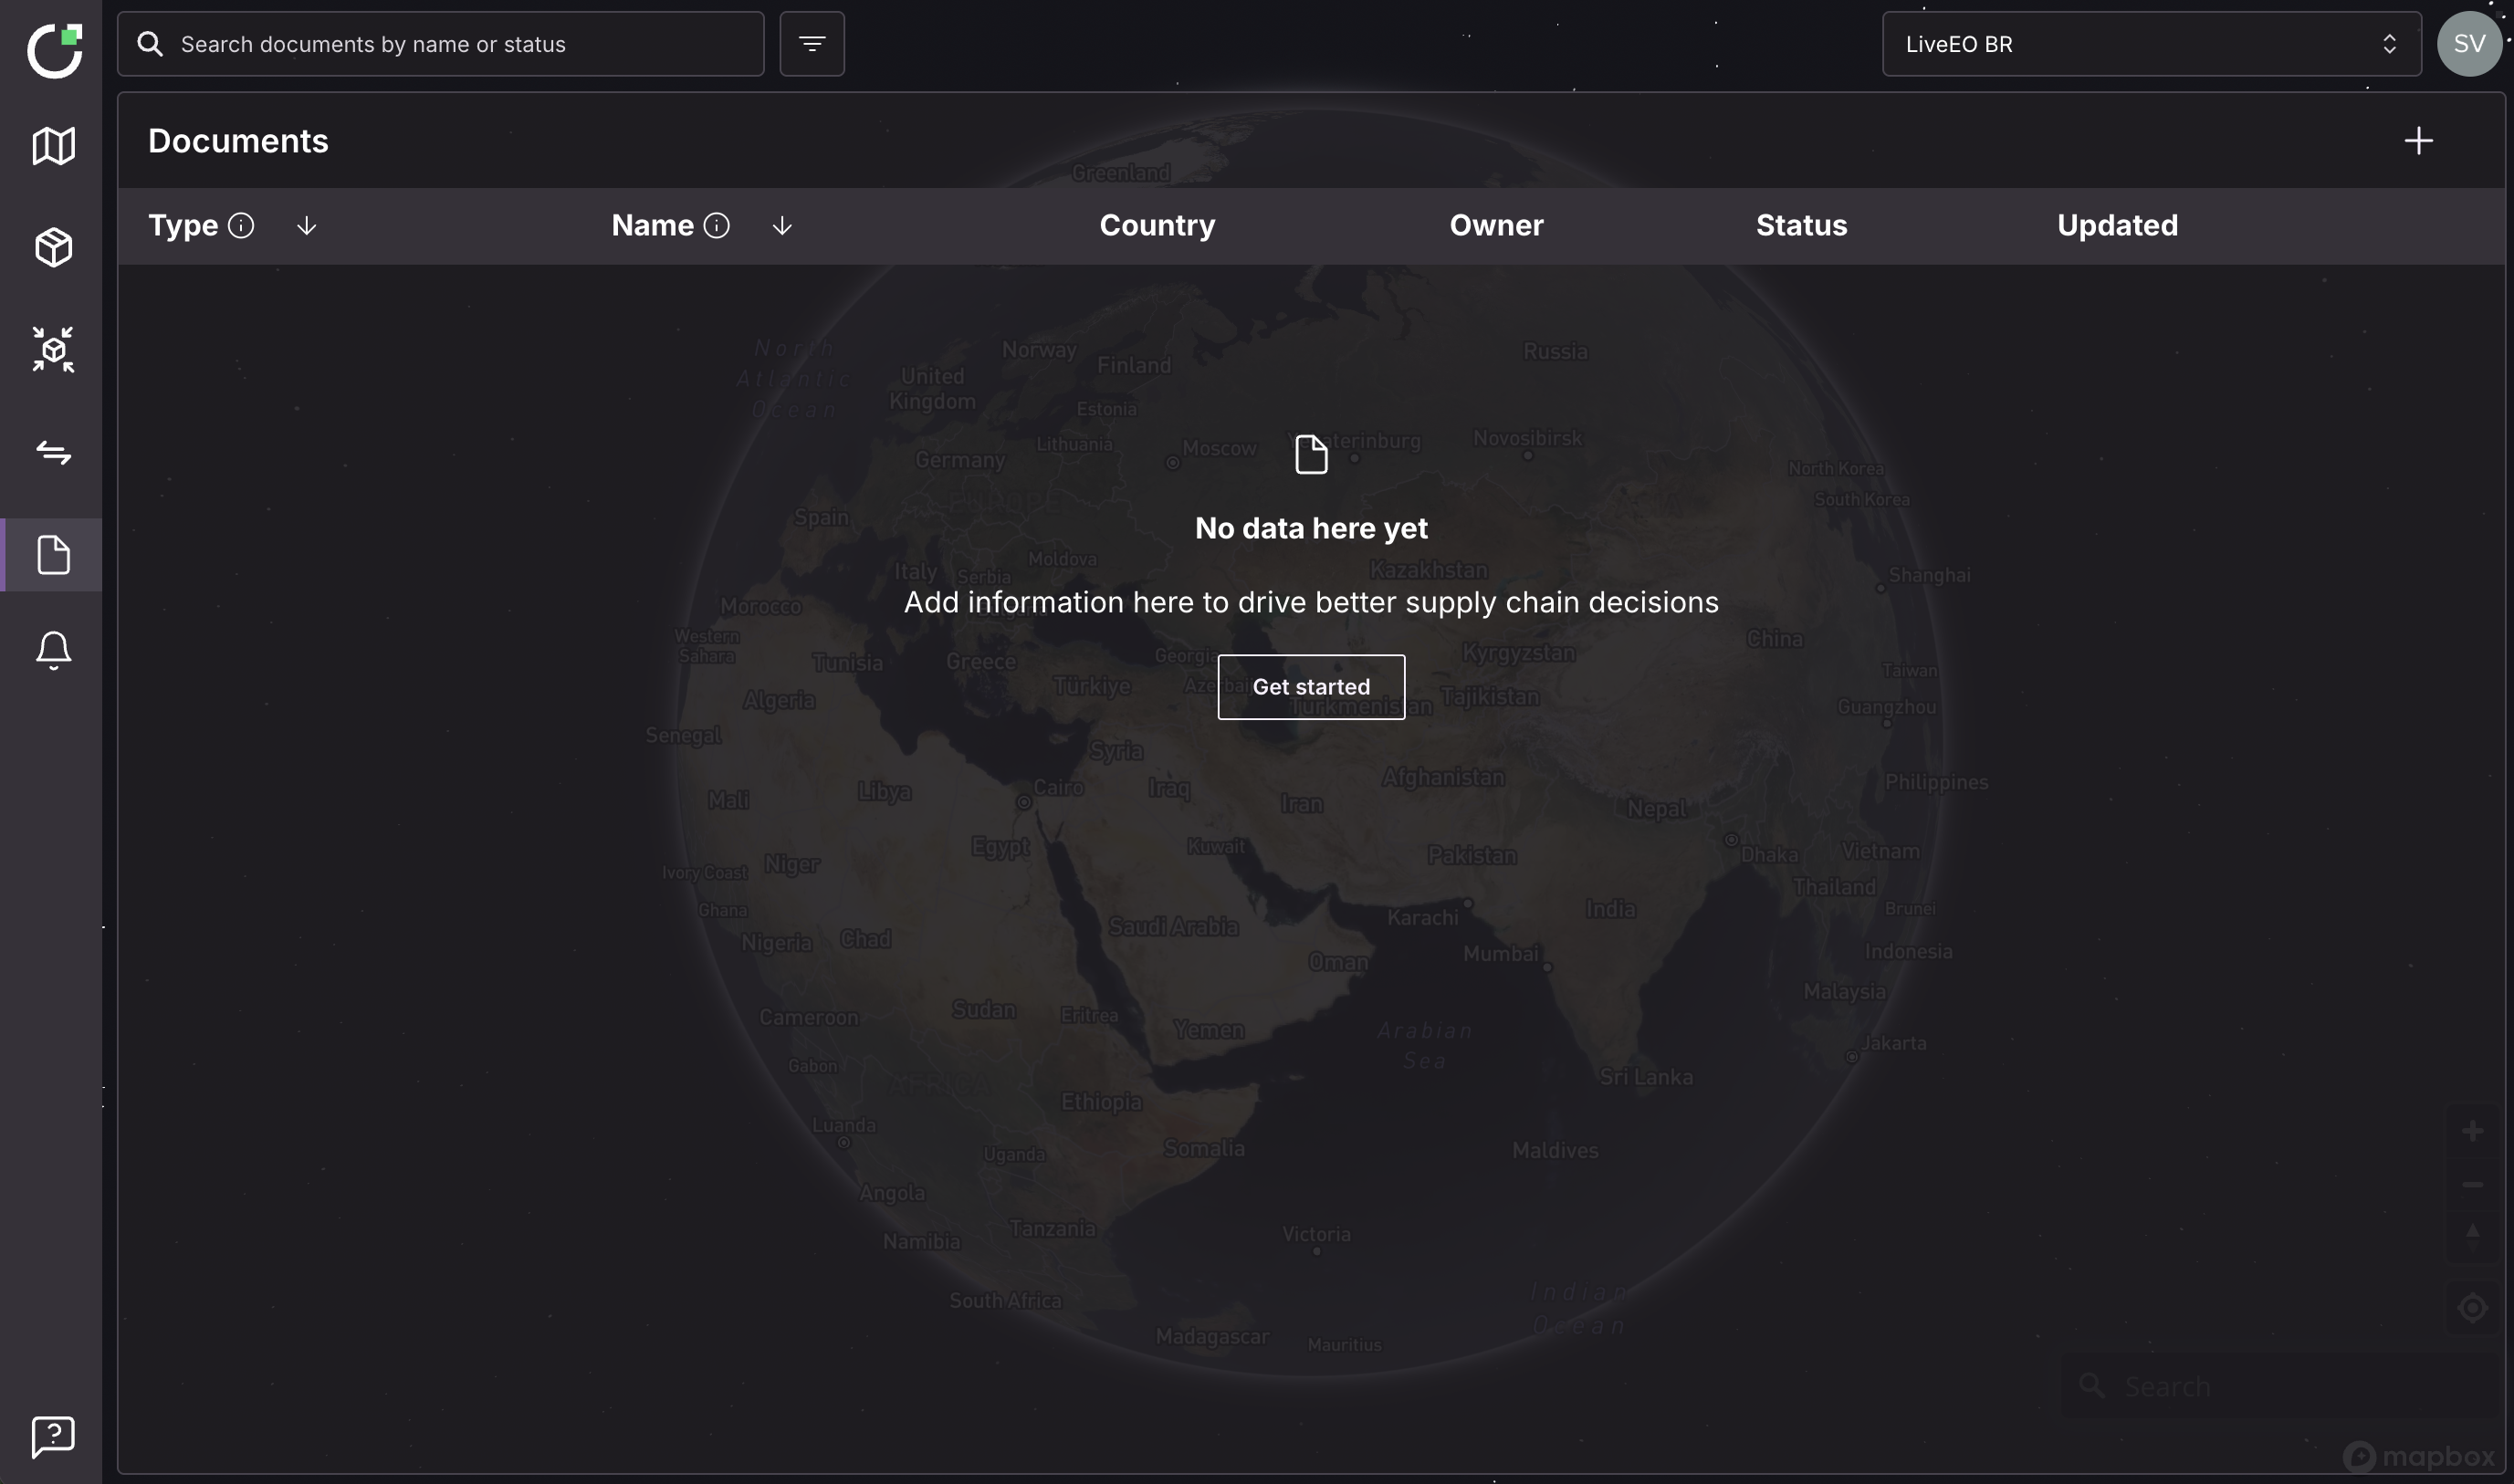The width and height of the screenshot is (2514, 1484).
Task: Click the Status column header
Action: 1801,226
